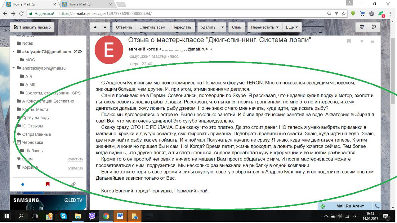Start a call via the Mail.Ru Агент phone icon
The width and height of the screenshot is (397, 223).
pos(377,206)
